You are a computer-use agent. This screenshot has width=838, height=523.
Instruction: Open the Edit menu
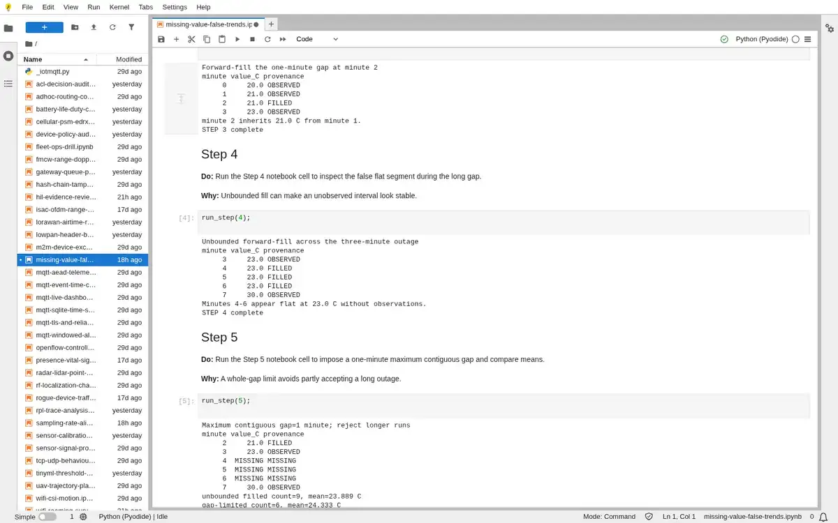(48, 7)
